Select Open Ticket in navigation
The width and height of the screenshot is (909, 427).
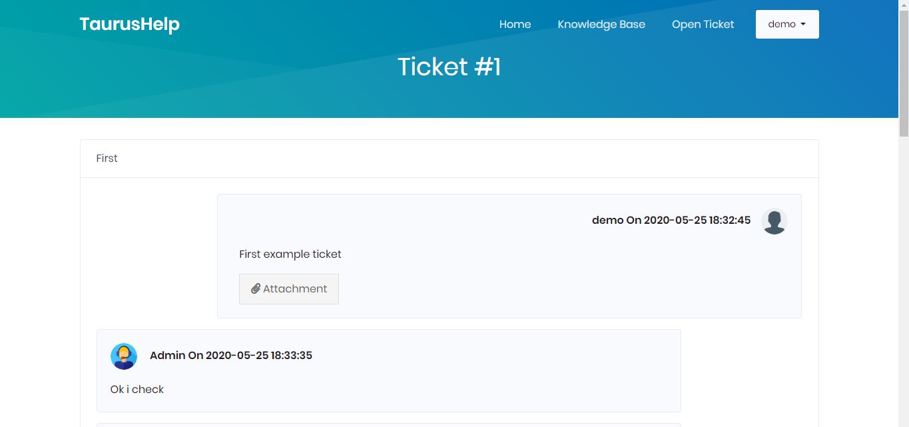click(x=703, y=25)
